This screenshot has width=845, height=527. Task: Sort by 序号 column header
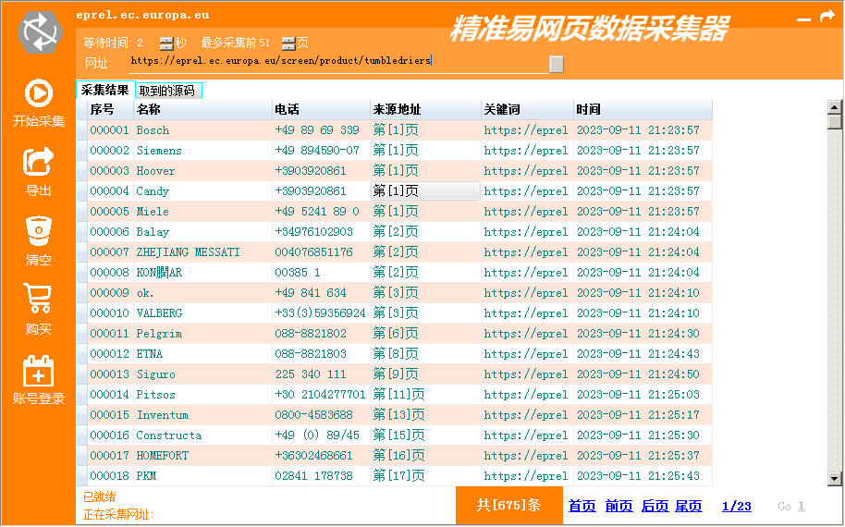[110, 109]
